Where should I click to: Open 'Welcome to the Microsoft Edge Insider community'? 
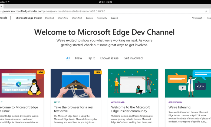(130, 109)
